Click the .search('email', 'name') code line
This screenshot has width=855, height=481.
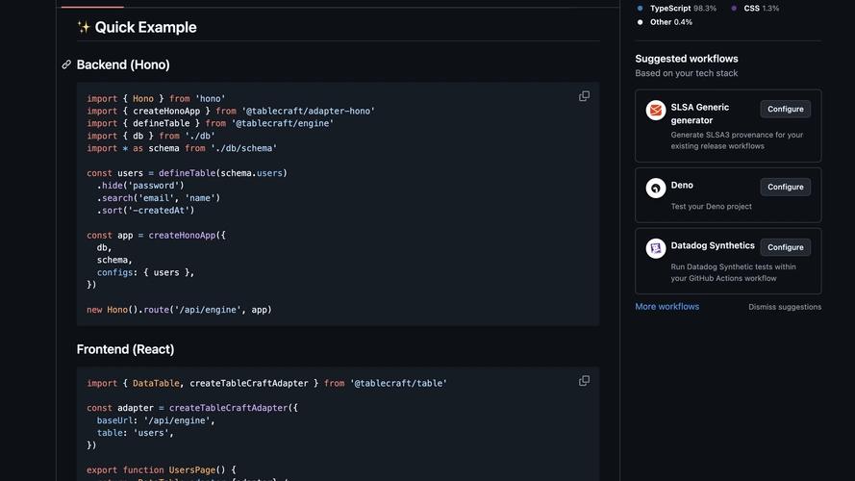(159, 197)
